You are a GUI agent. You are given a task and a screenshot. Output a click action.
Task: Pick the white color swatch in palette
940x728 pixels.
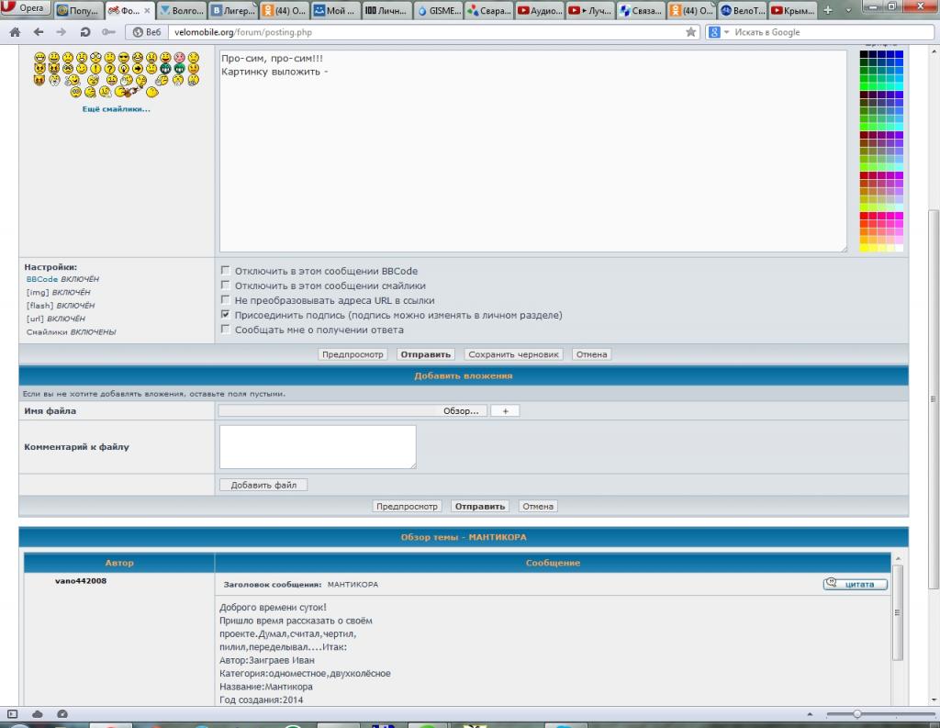pyautogui.click(x=900, y=248)
